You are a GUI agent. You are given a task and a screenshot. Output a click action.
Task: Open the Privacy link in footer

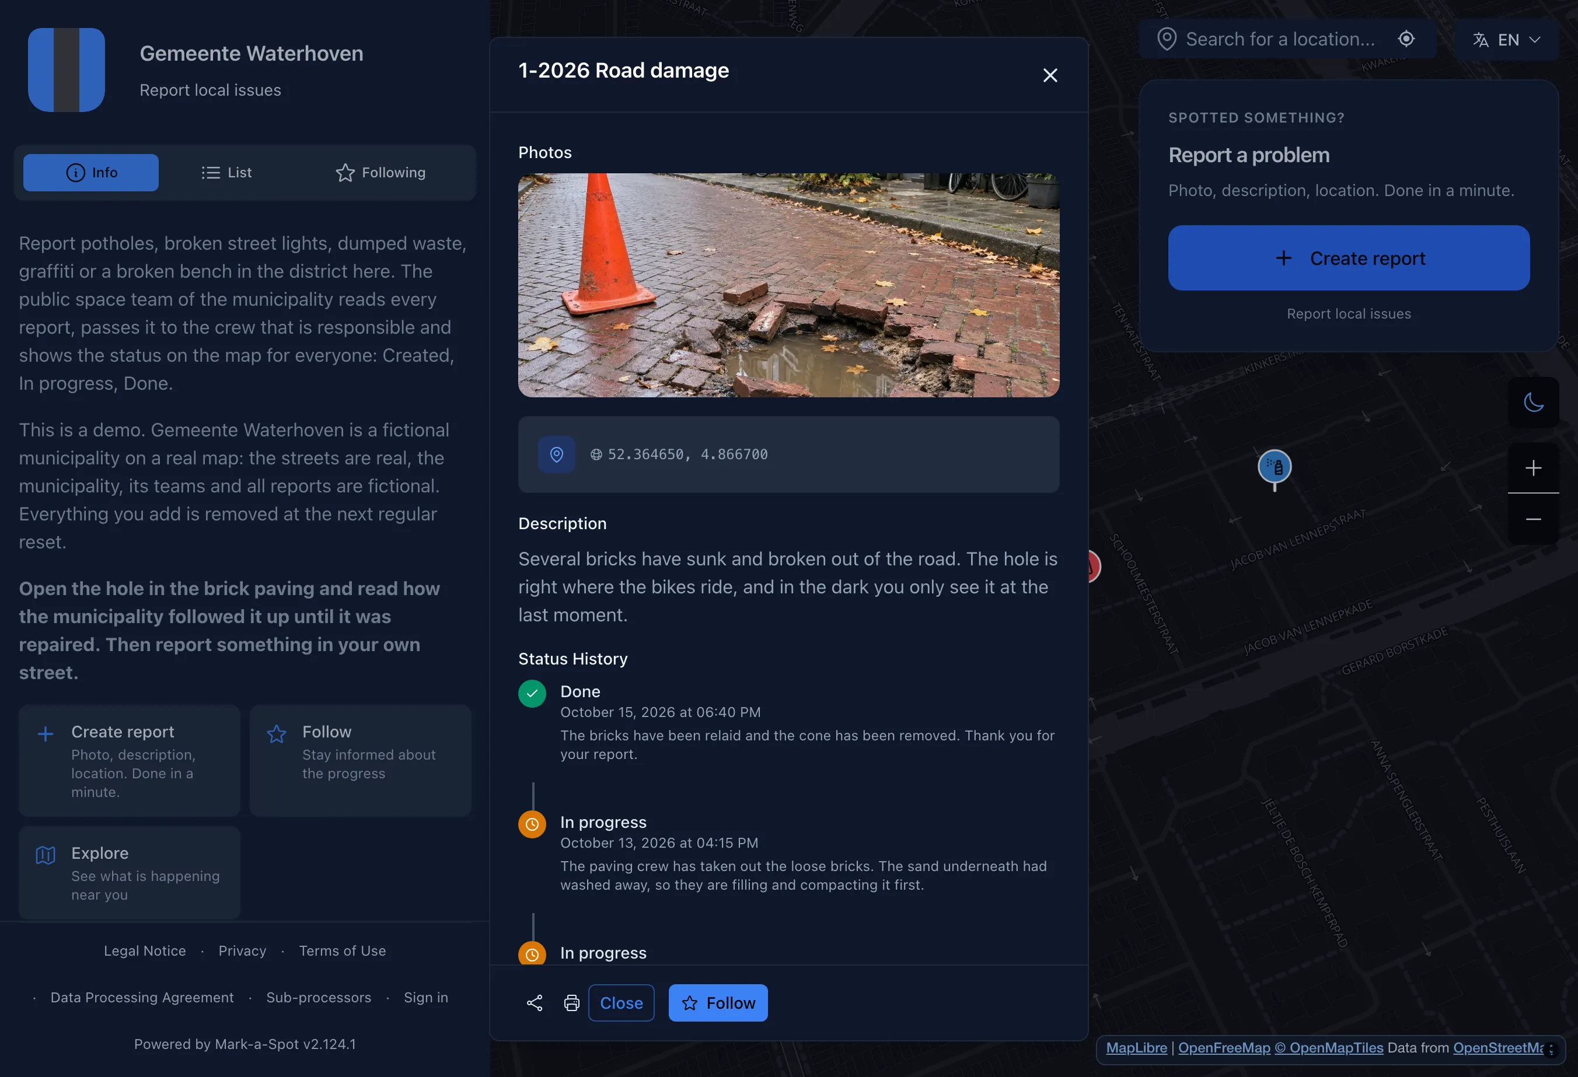click(242, 951)
